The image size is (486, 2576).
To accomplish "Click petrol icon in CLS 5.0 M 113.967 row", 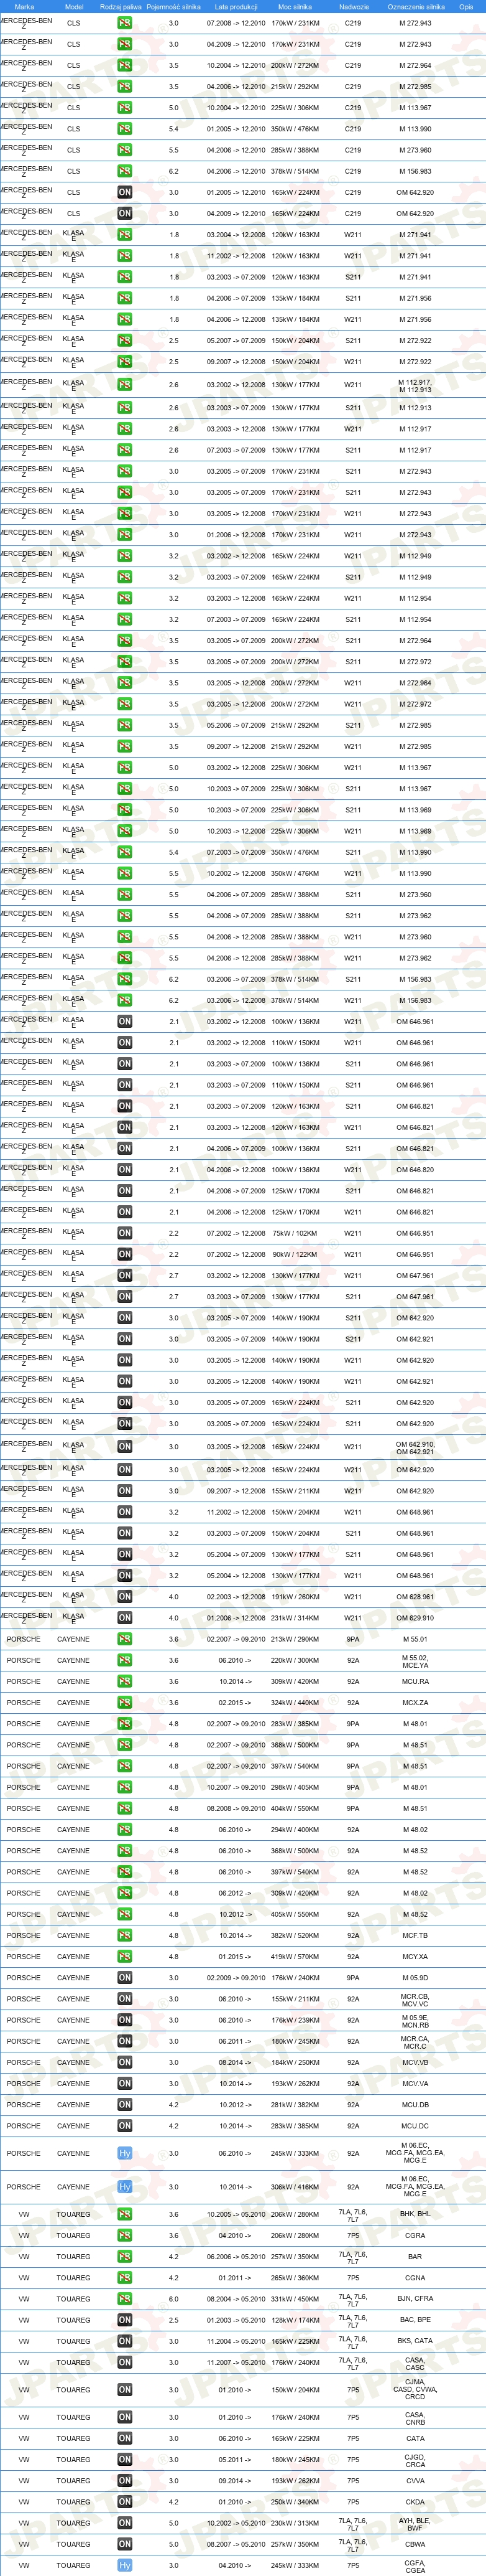I will 125,108.
